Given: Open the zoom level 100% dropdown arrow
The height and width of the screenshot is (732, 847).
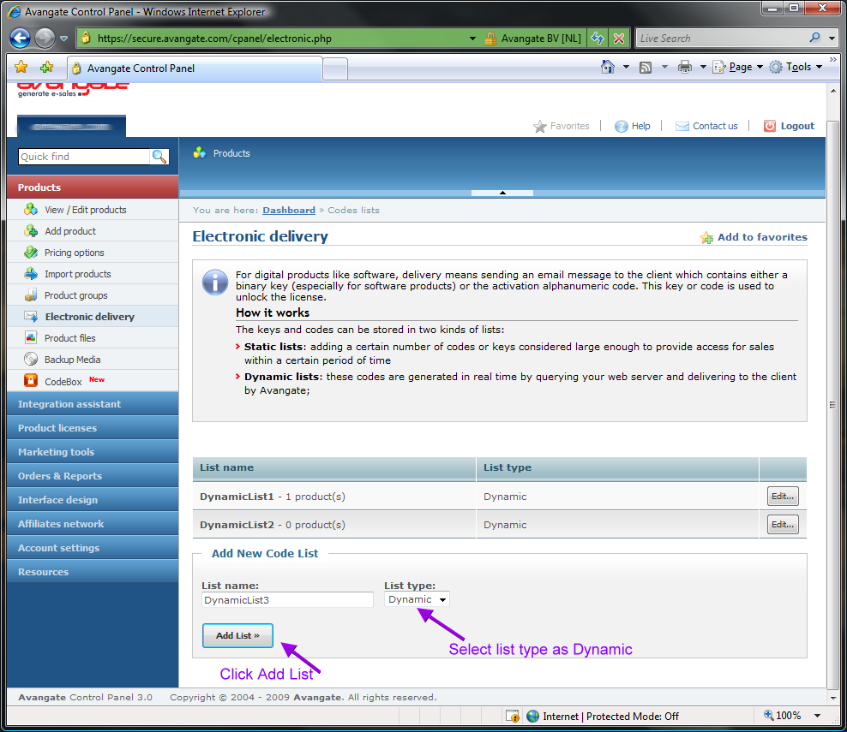Looking at the screenshot, I should click(817, 716).
